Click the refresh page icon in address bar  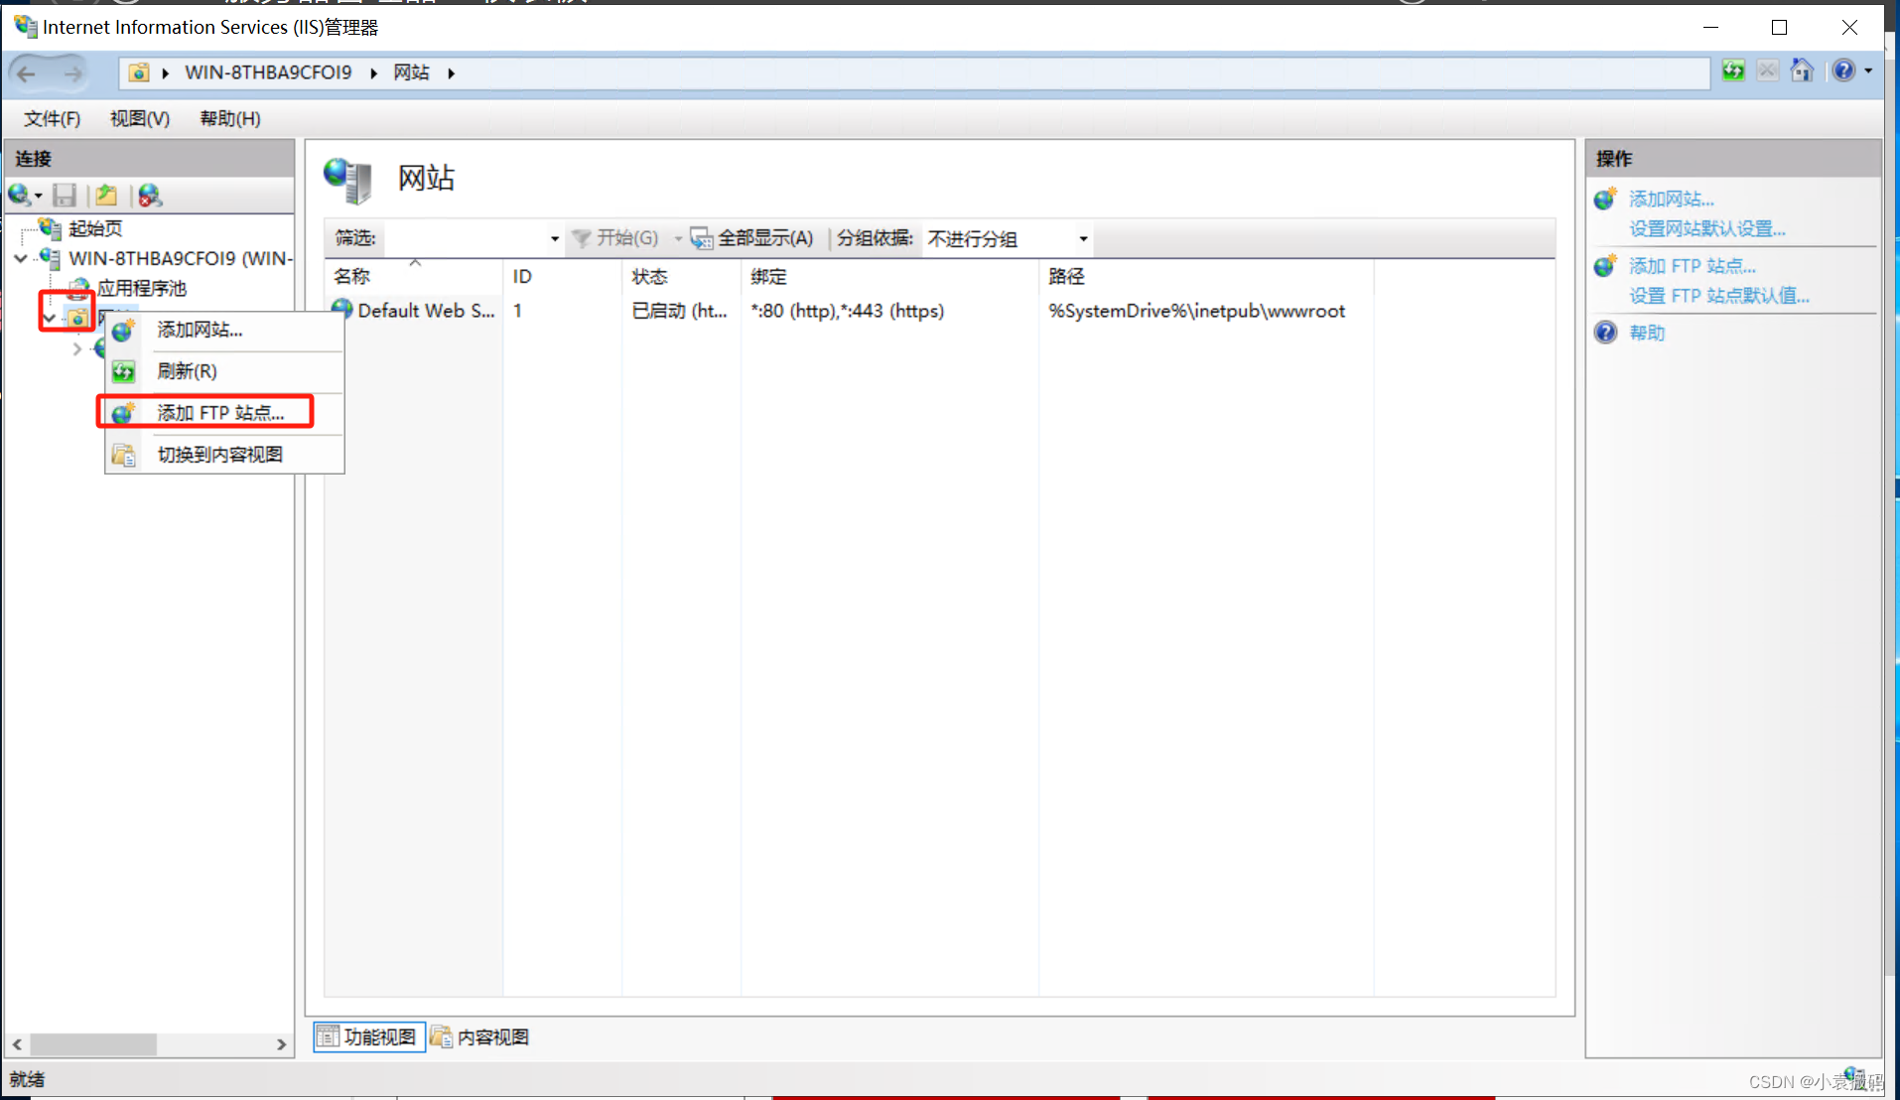click(x=1733, y=70)
